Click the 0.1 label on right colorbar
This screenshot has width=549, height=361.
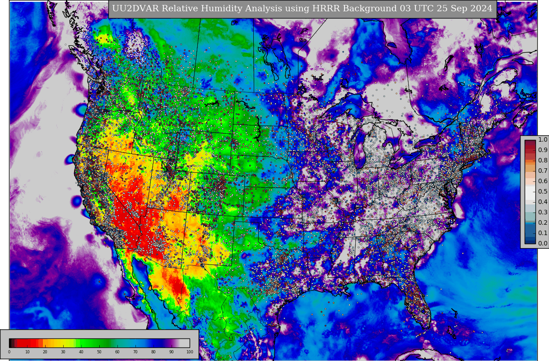[543, 233]
